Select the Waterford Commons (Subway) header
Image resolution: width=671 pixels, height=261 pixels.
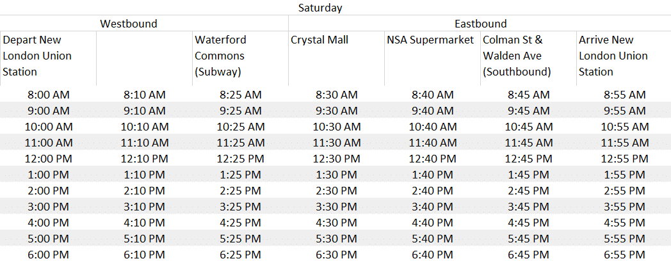point(240,58)
